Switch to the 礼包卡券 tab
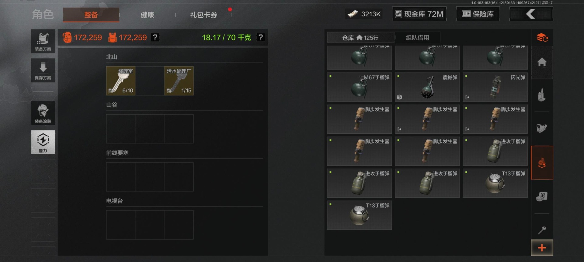The width and height of the screenshot is (584, 262). click(203, 15)
